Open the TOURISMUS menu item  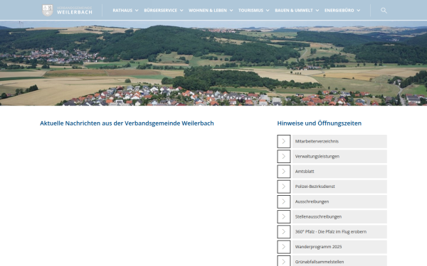click(251, 11)
